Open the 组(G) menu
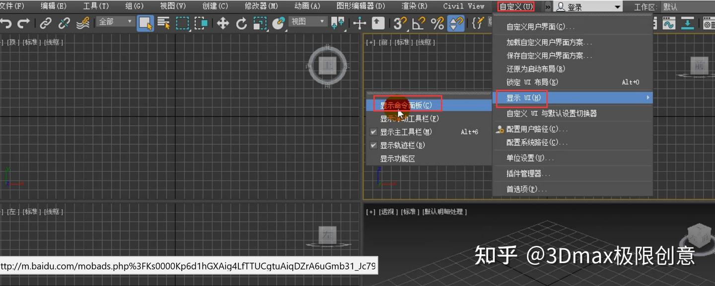 coord(134,6)
